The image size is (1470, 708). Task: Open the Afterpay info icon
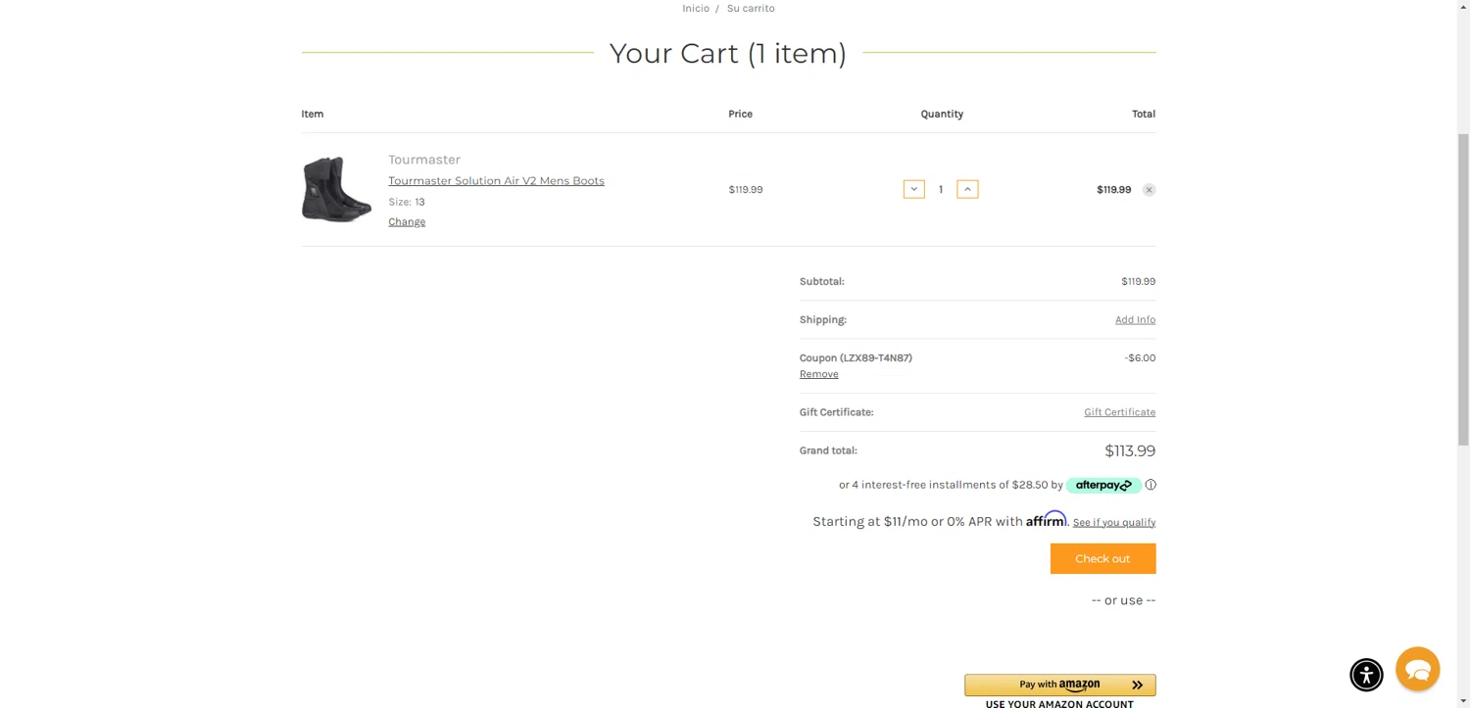pos(1151,485)
